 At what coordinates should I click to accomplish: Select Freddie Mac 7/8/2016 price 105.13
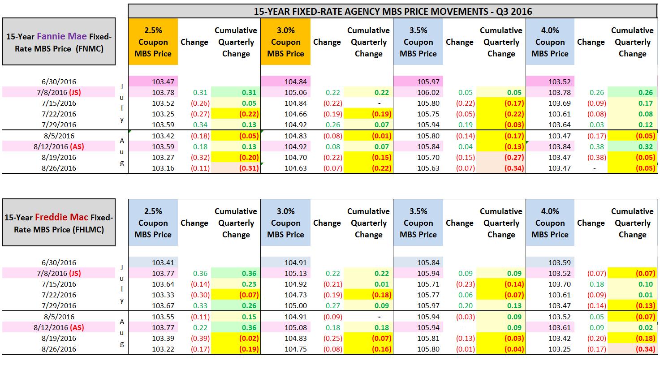point(285,273)
